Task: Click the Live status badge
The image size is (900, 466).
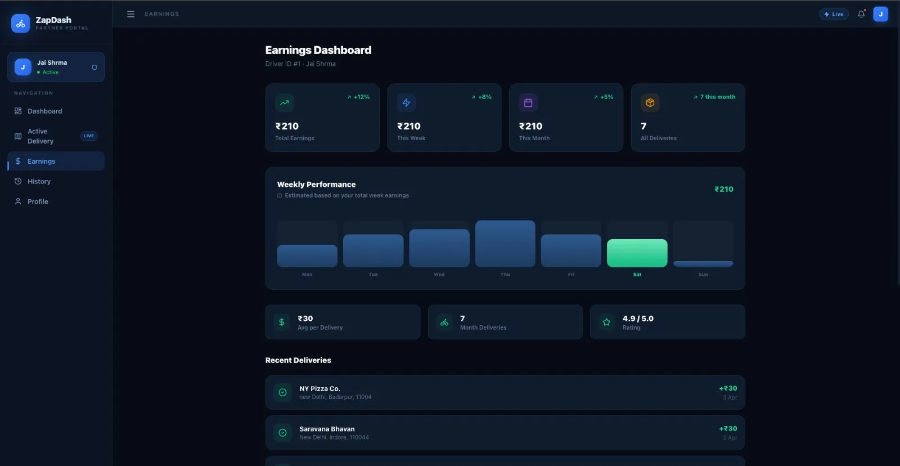Action: (x=834, y=14)
